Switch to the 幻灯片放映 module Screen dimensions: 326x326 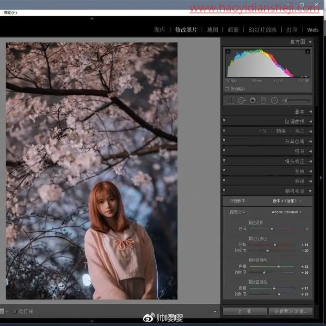coord(263,30)
